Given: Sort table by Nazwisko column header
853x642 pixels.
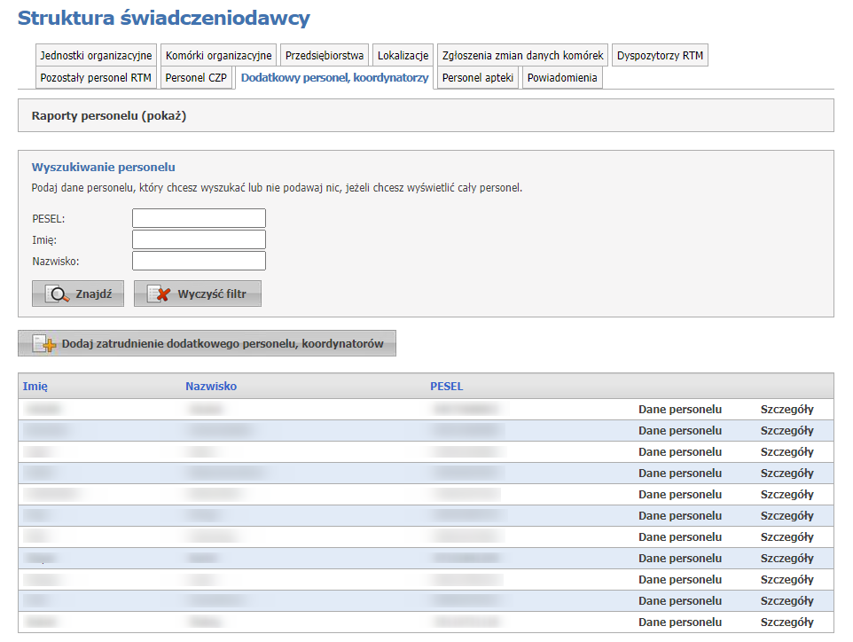Looking at the screenshot, I should pos(211,387).
